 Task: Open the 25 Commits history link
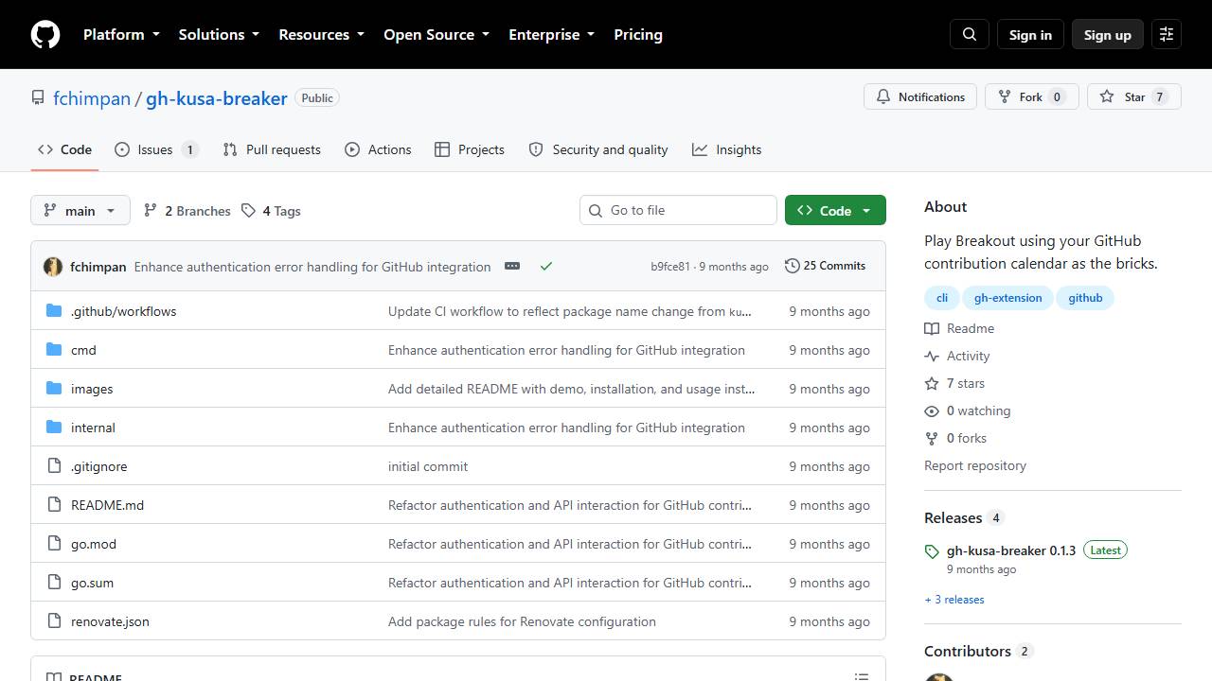click(x=826, y=266)
